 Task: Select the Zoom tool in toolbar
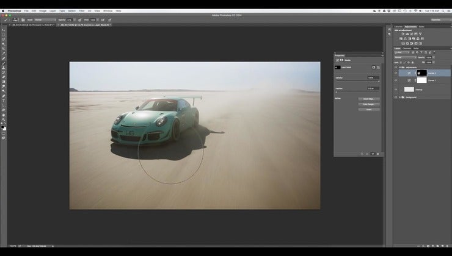[x=4, y=119]
